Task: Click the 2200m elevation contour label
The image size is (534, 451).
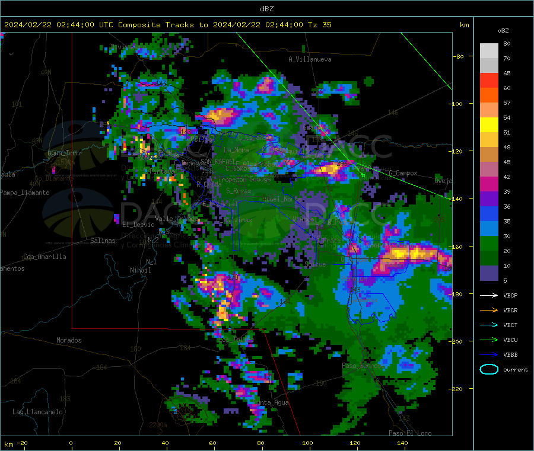Action: pyautogui.click(x=158, y=425)
